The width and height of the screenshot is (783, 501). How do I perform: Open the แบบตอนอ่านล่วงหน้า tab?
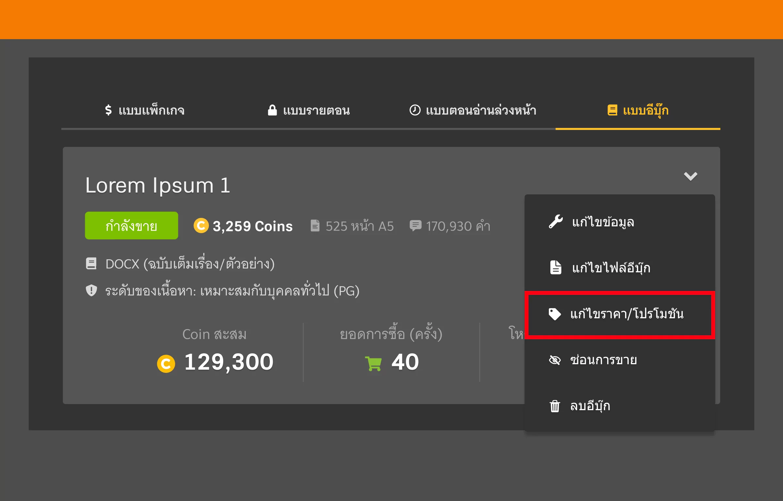473,110
